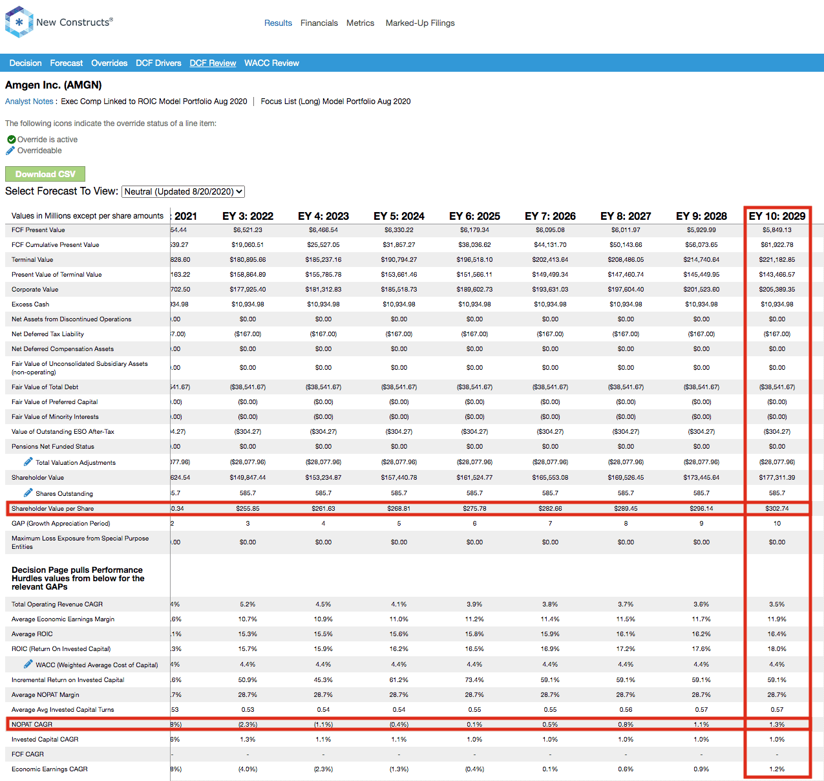Select Decision in the blue menu bar

25,63
